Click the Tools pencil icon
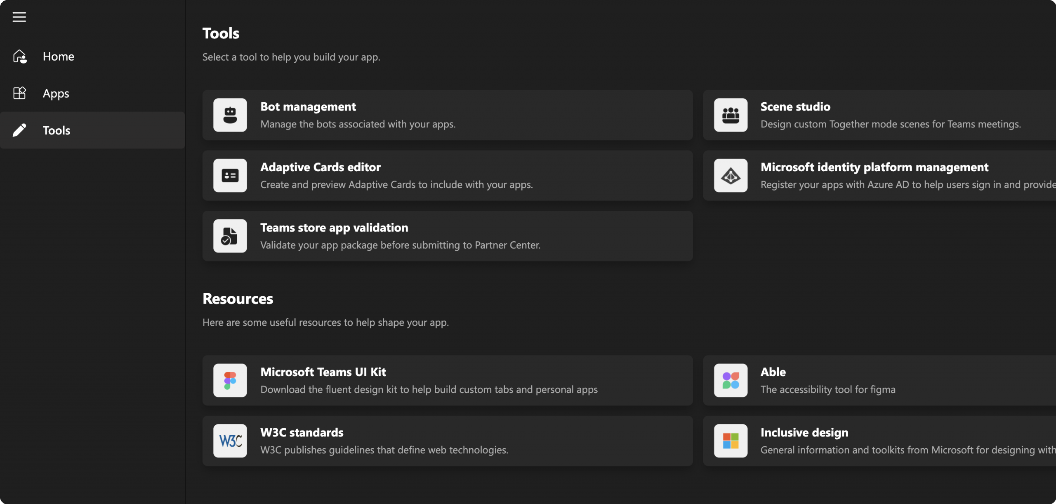 [x=19, y=130]
